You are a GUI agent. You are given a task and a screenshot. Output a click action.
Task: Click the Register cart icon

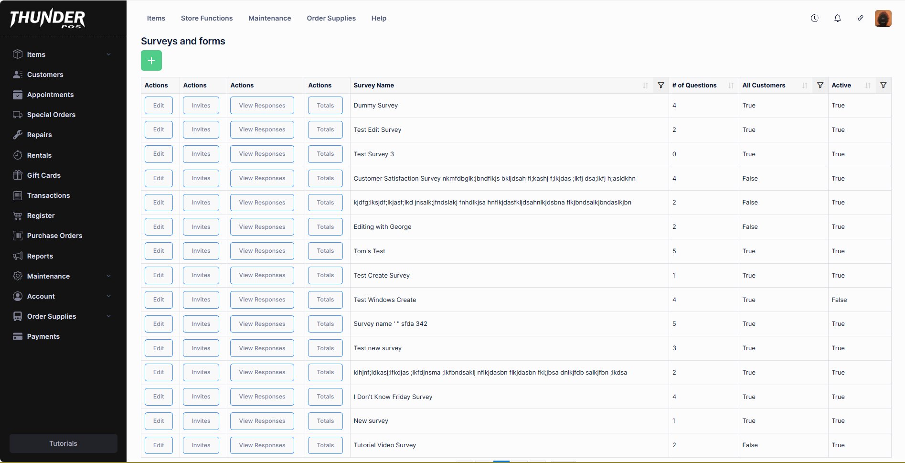click(x=17, y=215)
